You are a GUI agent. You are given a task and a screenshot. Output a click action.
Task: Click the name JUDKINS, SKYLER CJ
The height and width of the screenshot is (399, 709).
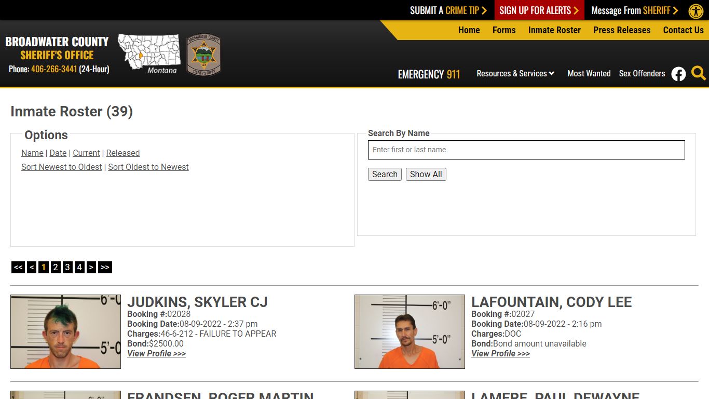[x=197, y=302]
